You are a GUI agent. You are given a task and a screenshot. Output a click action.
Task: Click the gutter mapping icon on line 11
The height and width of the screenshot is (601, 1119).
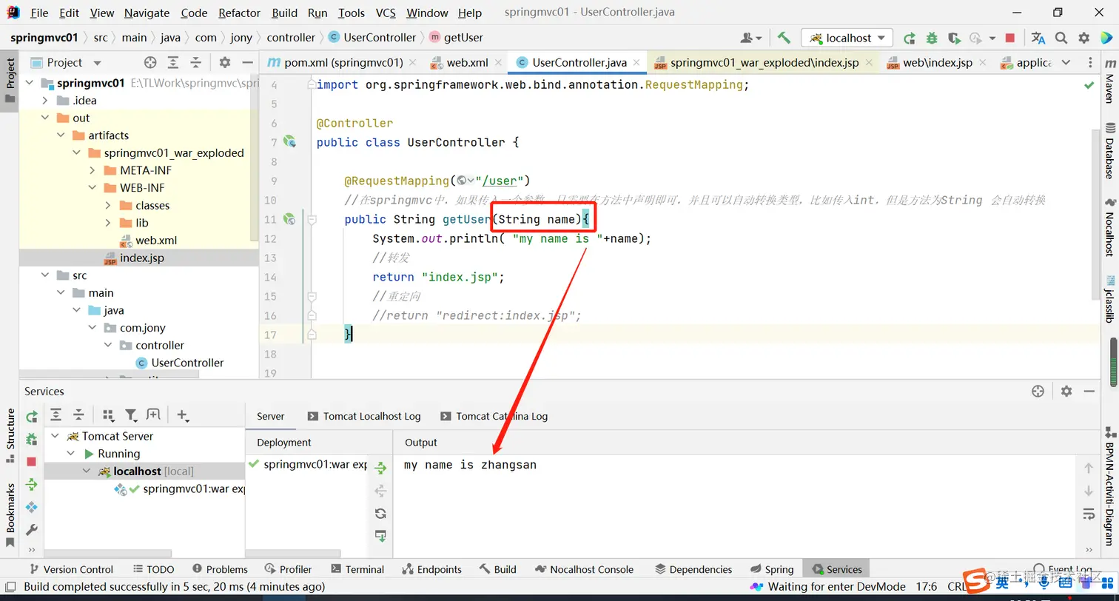click(x=289, y=219)
